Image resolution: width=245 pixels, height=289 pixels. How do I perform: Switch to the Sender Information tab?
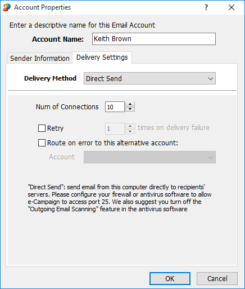click(x=40, y=58)
